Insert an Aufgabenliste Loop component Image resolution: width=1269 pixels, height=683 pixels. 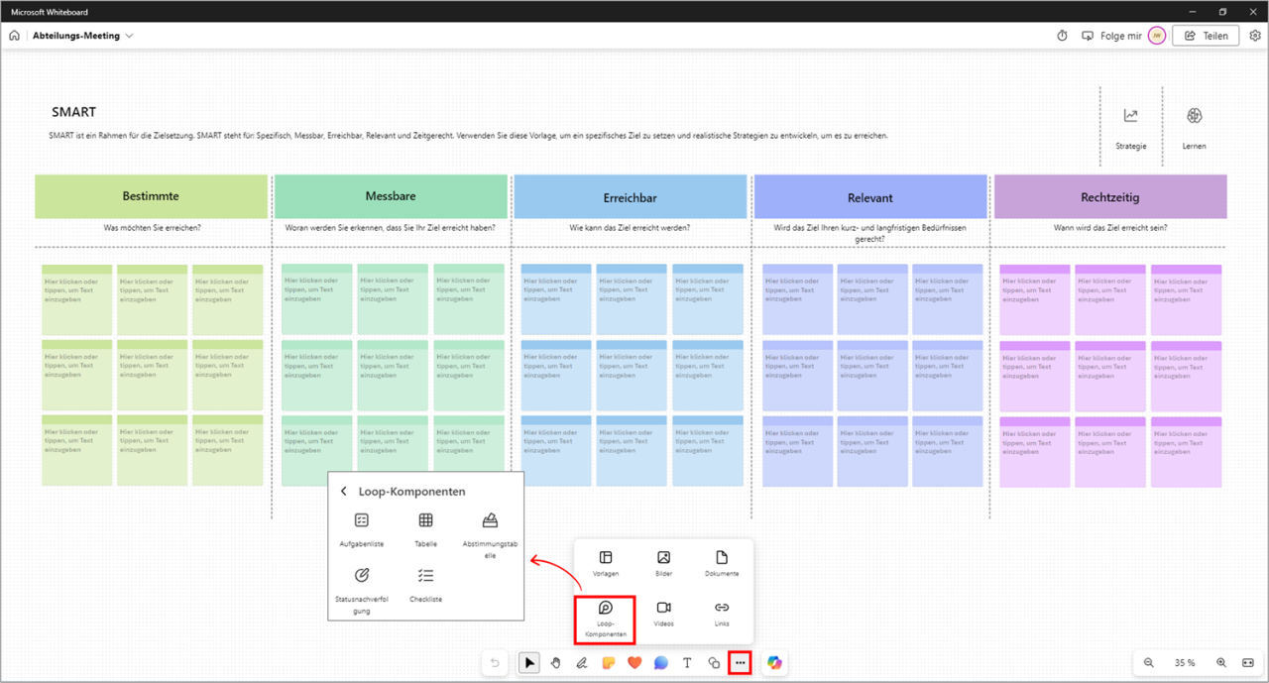coord(362,527)
